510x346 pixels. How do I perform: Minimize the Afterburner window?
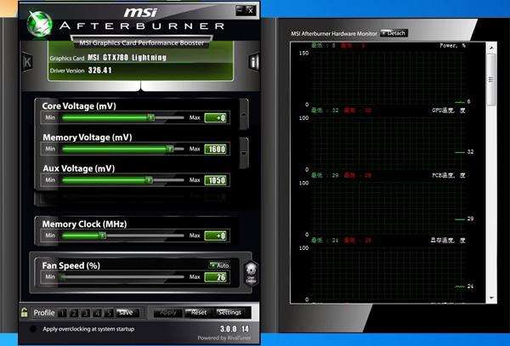(241, 10)
